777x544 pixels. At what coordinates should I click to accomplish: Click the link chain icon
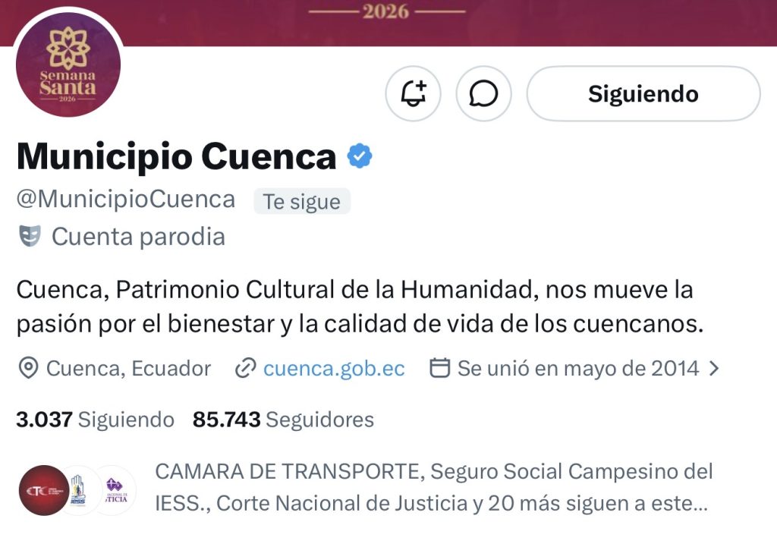coord(245,368)
